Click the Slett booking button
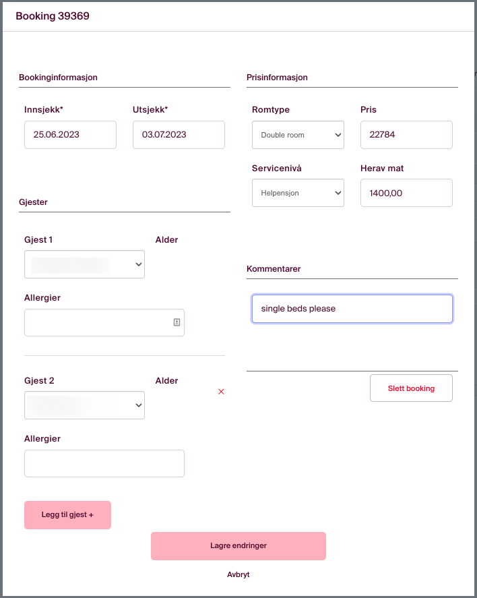The image size is (477, 598). tap(411, 388)
